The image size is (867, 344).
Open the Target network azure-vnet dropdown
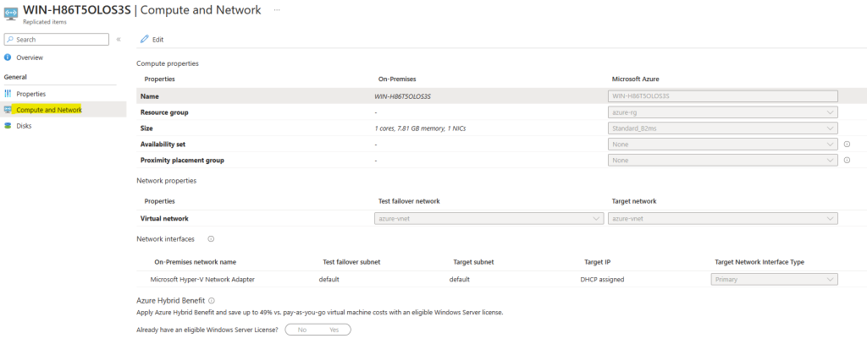(x=723, y=219)
